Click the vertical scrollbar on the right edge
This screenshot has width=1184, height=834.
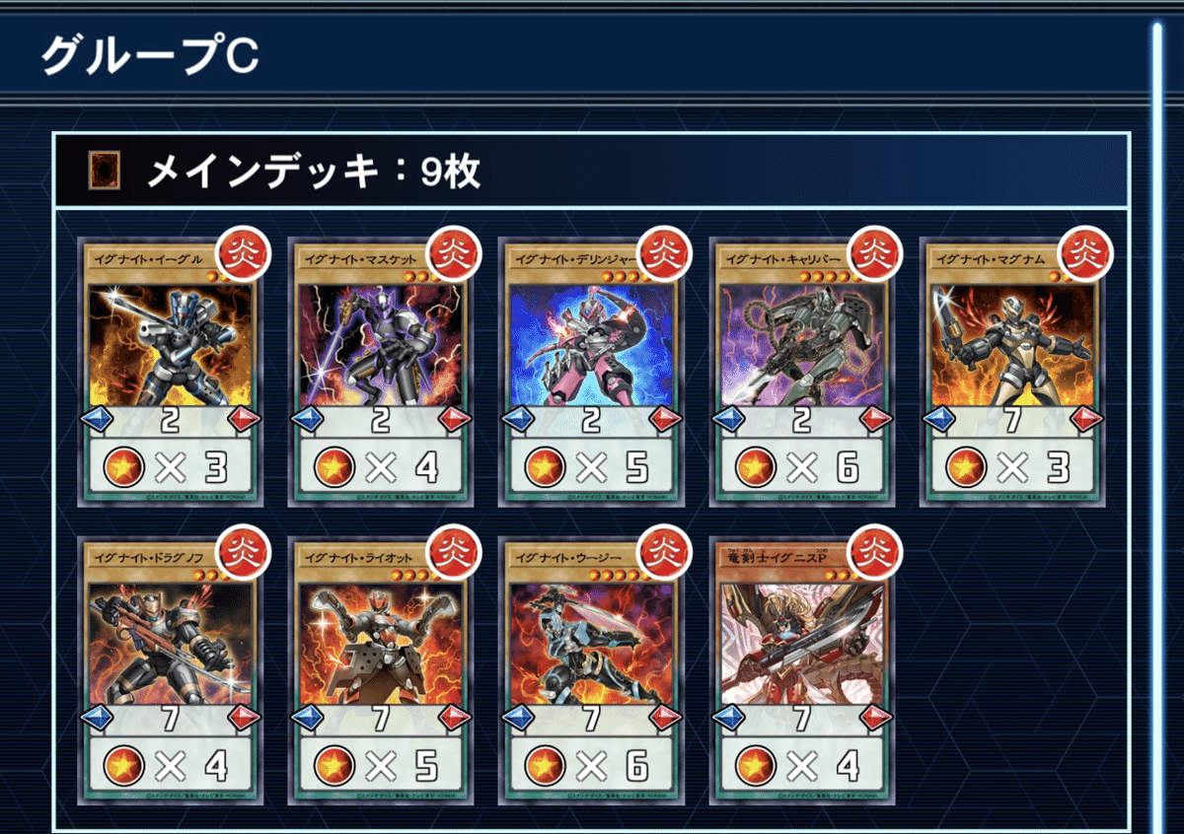click(1157, 424)
